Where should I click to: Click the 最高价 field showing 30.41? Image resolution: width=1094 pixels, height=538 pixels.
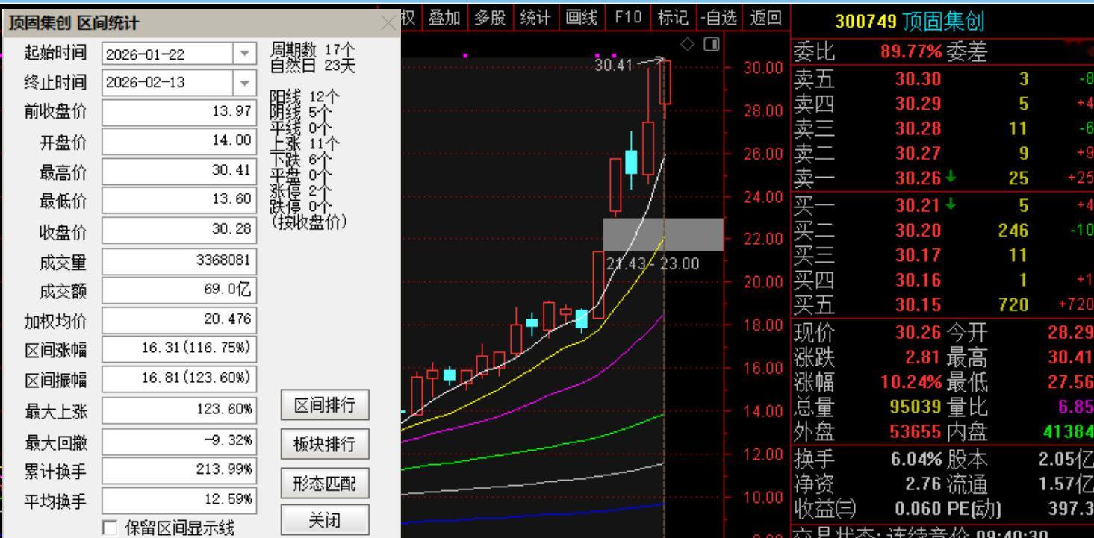[x=179, y=171]
